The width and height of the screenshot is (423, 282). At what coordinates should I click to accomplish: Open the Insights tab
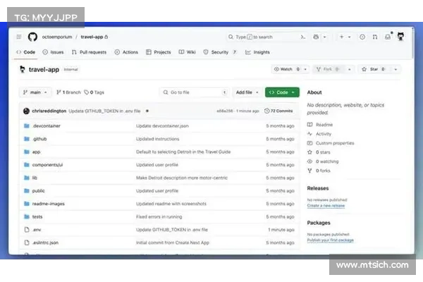(257, 52)
